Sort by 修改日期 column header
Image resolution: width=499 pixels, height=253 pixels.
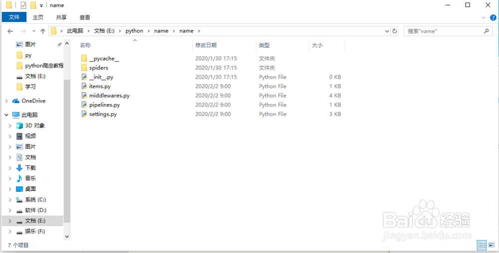(206, 45)
